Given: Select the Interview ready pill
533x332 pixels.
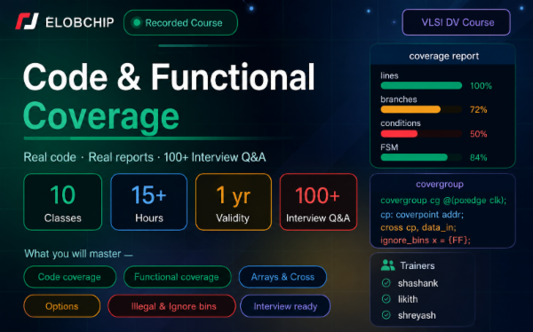Looking at the screenshot, I should point(285,306).
